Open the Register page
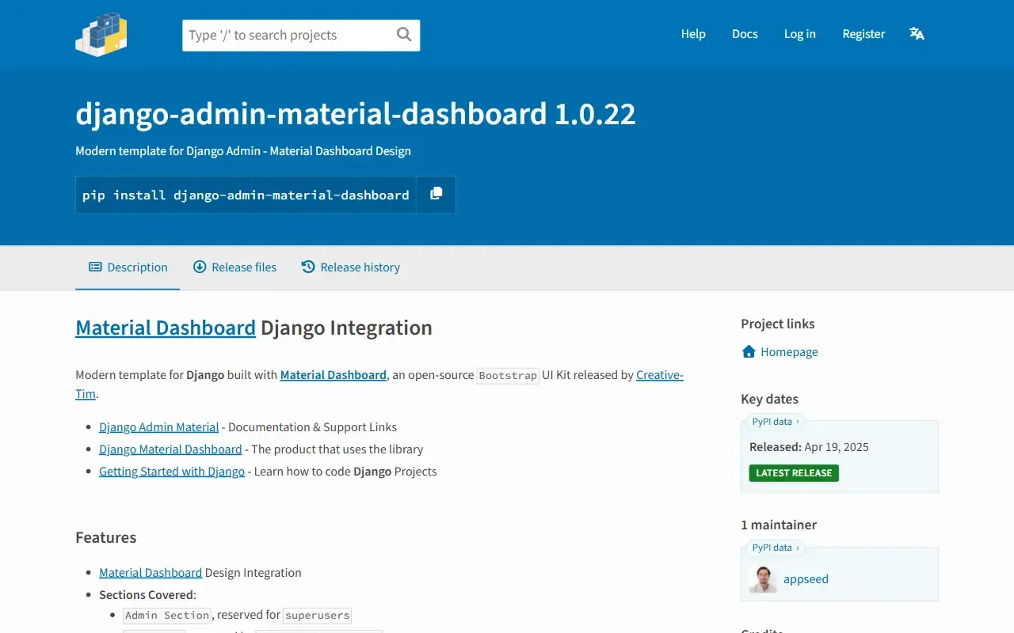 (x=863, y=34)
